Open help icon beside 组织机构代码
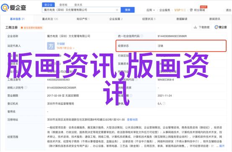 click(136, 80)
